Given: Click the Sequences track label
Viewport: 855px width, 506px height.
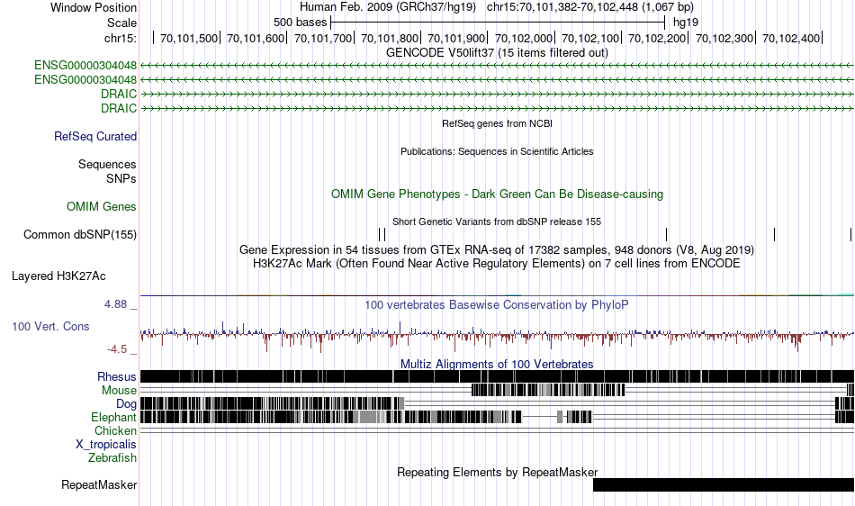Looking at the screenshot, I should pyautogui.click(x=107, y=164).
